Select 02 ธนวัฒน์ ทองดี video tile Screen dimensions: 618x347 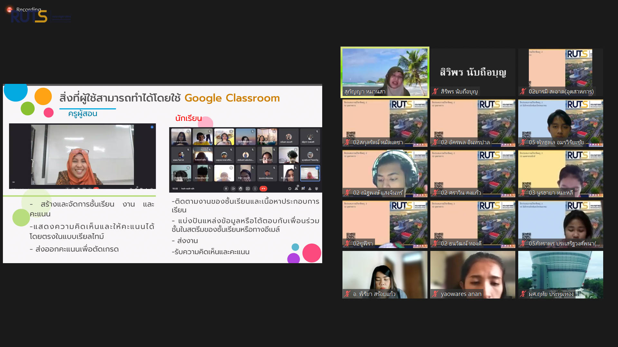[473, 224]
